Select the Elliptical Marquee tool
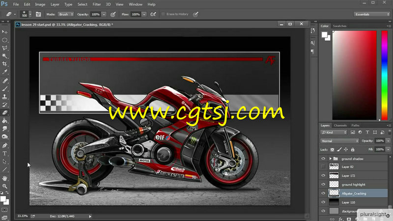393x221 pixels. (x=4, y=40)
